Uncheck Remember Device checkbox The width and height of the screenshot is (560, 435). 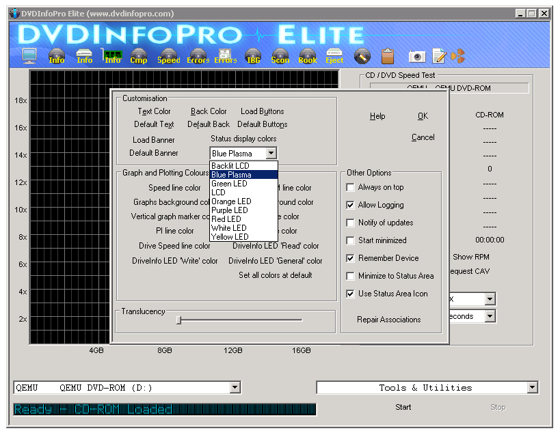(350, 258)
